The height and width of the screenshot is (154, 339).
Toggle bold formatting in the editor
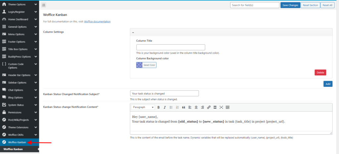tap(159, 107)
